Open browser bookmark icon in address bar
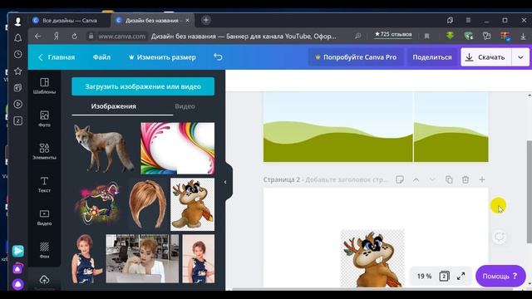This screenshot has height=299, width=532. tap(426, 36)
